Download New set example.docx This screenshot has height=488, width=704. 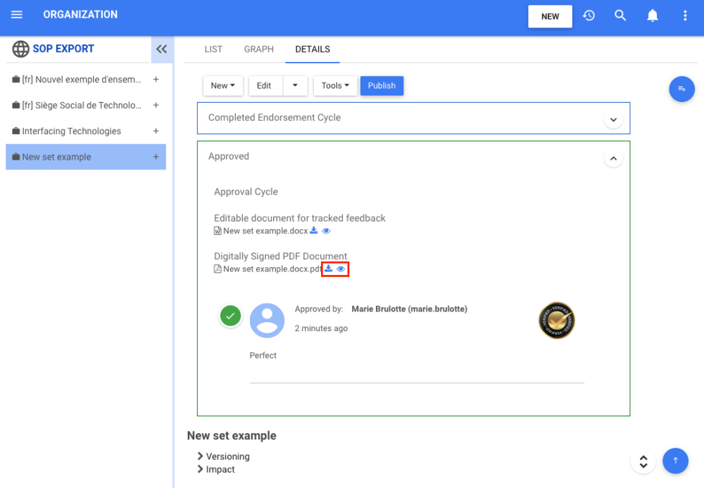point(314,231)
